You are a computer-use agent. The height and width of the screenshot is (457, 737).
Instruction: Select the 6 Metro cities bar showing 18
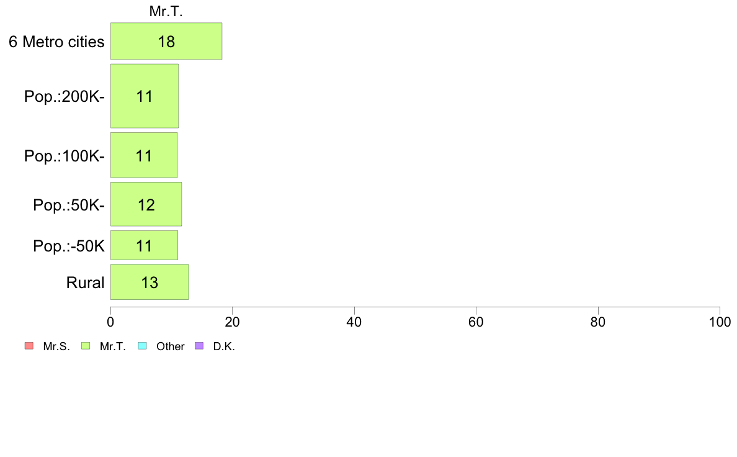tap(166, 41)
